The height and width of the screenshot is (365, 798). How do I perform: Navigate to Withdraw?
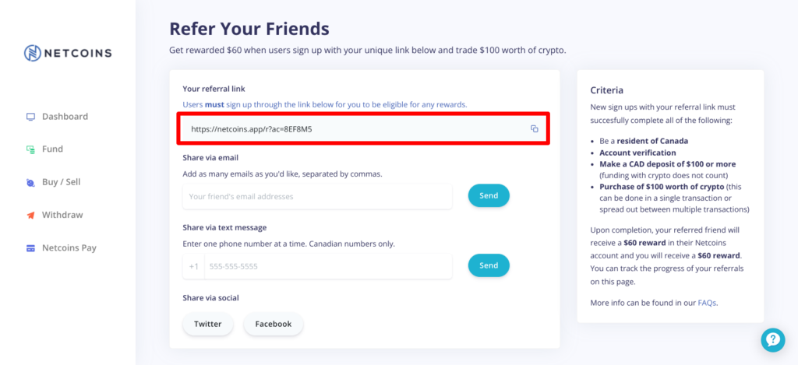(x=62, y=215)
